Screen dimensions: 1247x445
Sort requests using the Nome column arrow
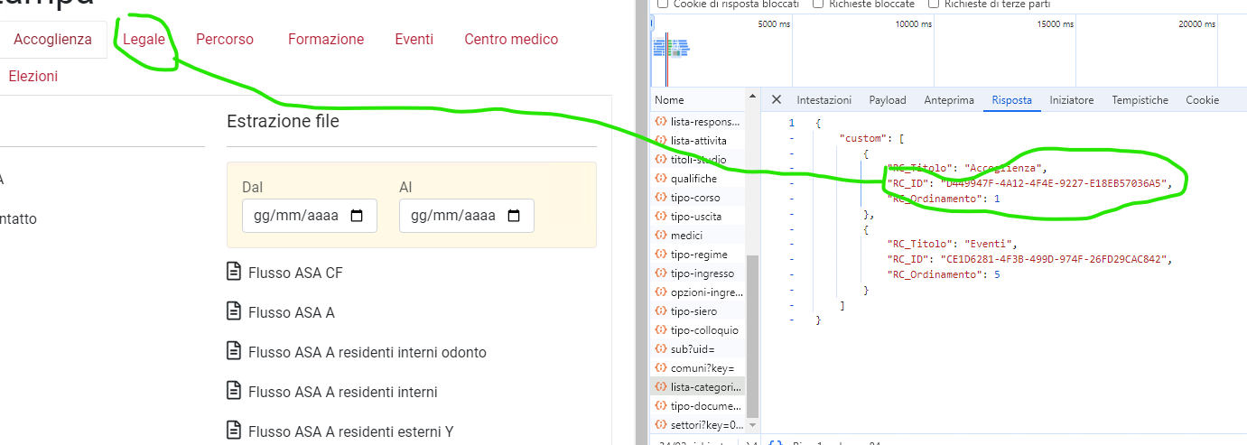753,96
